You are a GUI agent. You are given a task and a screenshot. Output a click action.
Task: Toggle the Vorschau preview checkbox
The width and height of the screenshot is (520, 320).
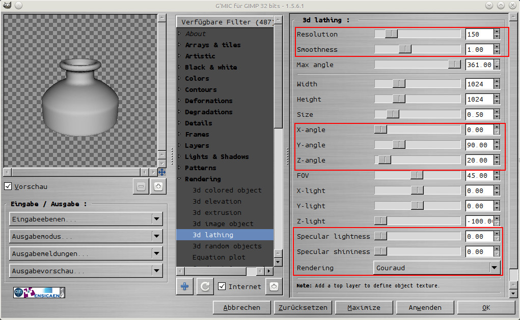click(8, 186)
